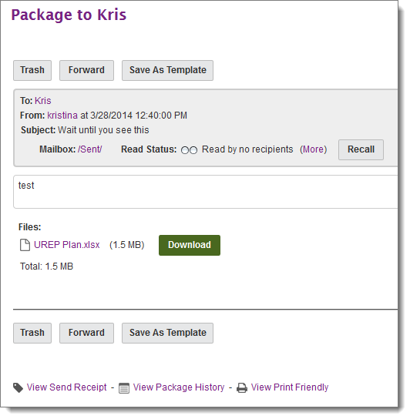
Task: Recall the sent package
Action: pos(361,149)
